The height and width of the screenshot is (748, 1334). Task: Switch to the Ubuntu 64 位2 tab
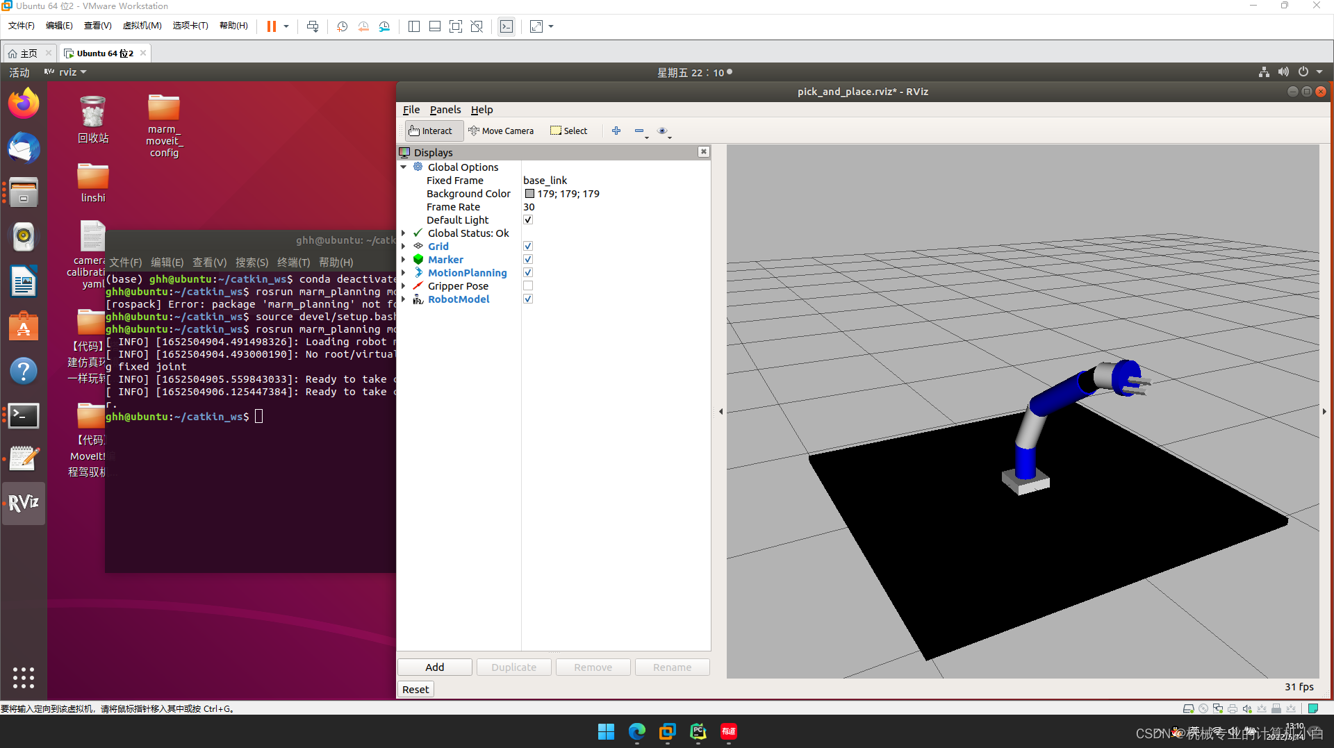(103, 53)
